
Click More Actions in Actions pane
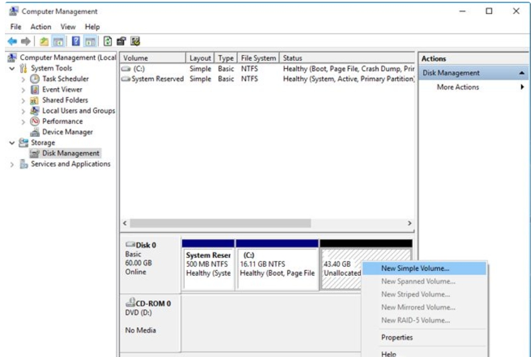pyautogui.click(x=458, y=87)
